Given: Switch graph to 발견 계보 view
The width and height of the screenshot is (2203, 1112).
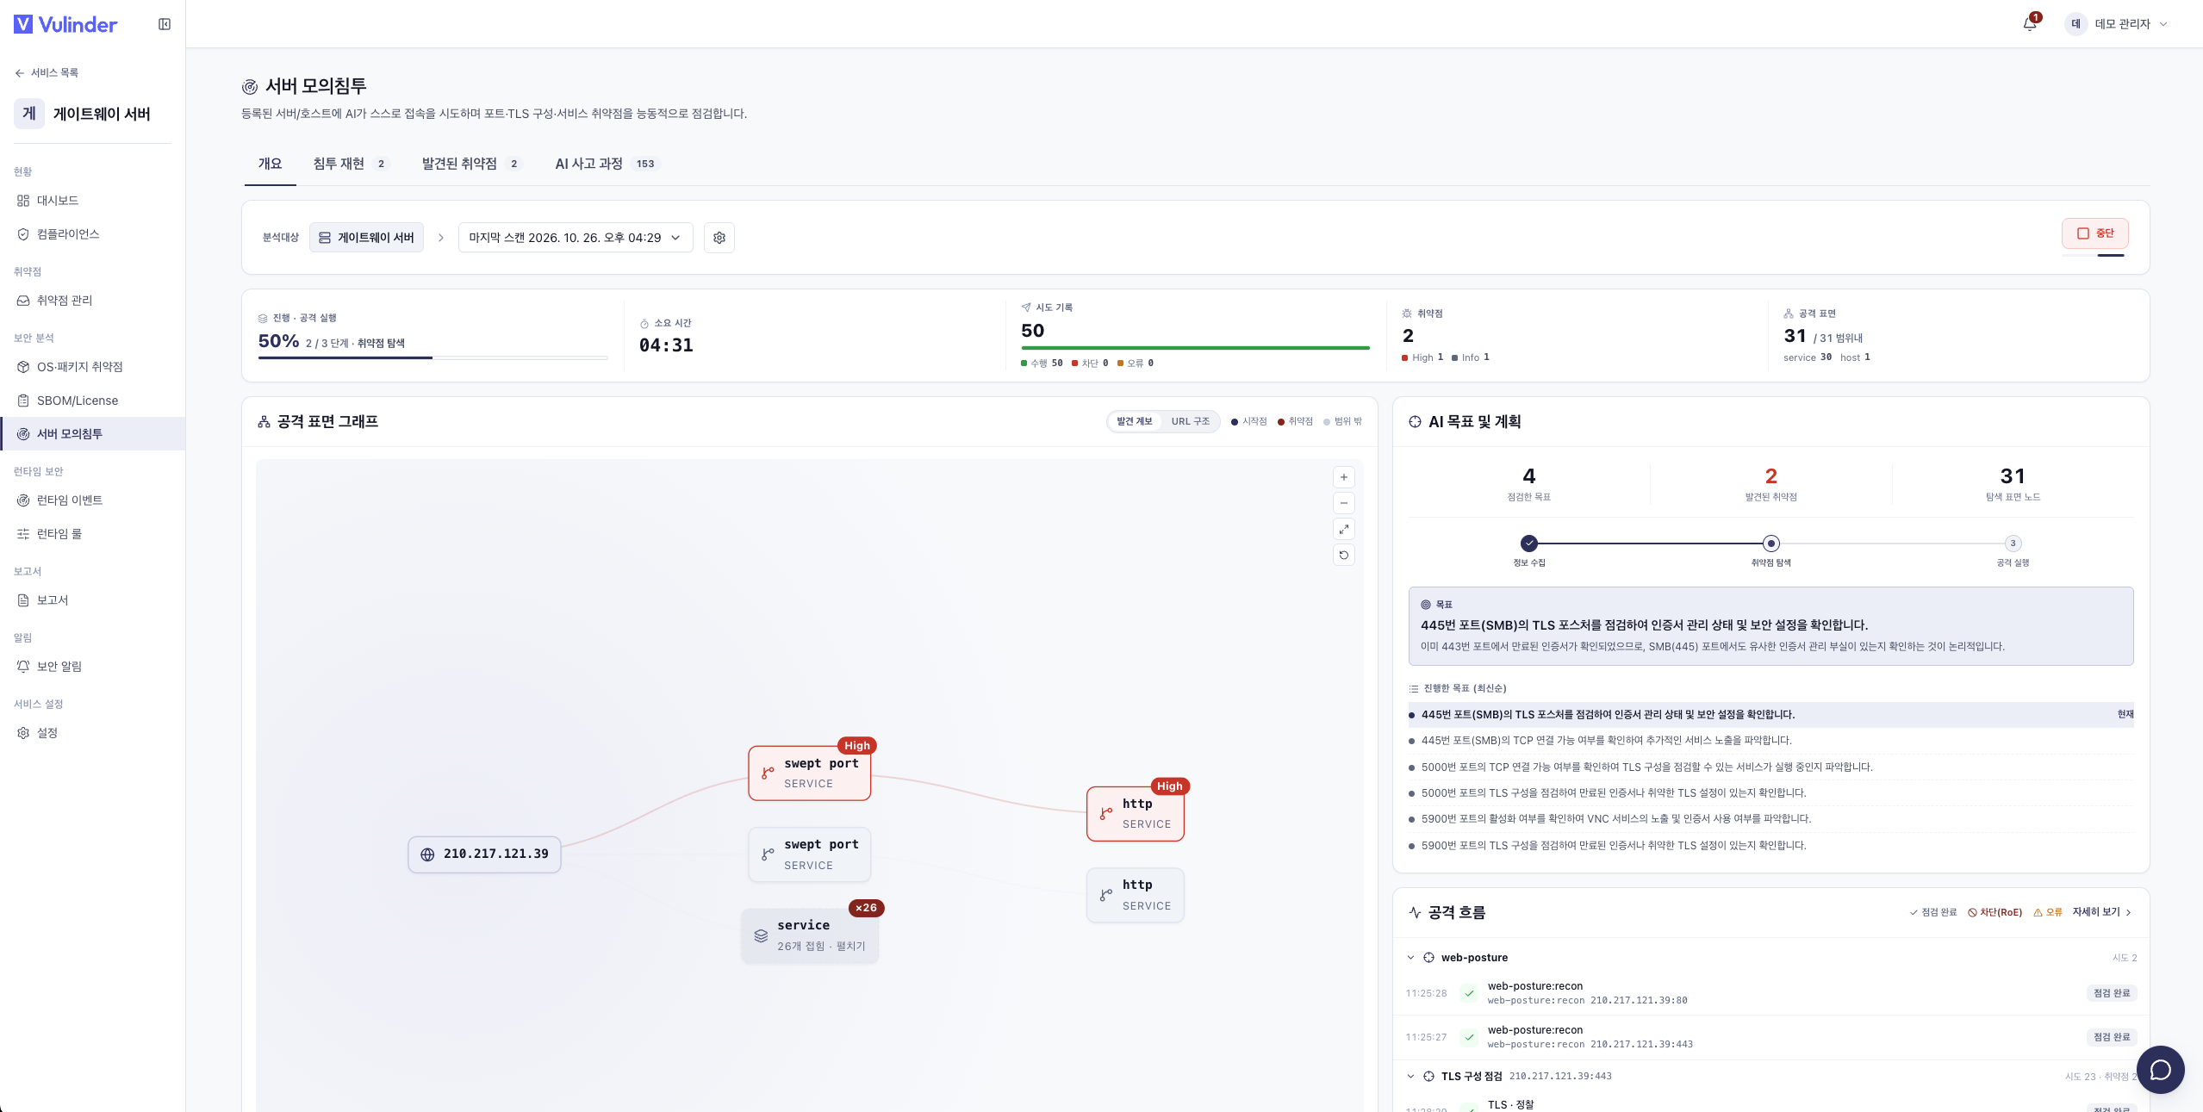Looking at the screenshot, I should click(x=1134, y=421).
